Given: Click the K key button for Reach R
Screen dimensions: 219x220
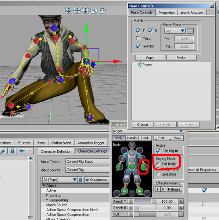Looking at the screenshot, I should (130, 208).
